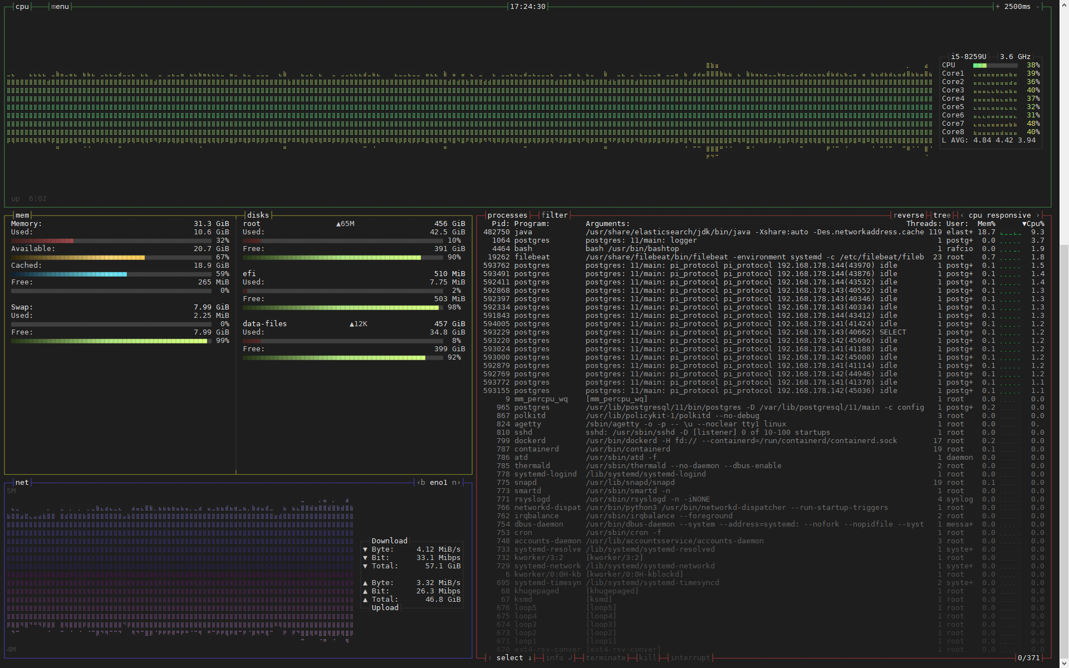Click the minus to decrease update interval
This screenshot has width=1069, height=668.
pyautogui.click(x=1038, y=7)
